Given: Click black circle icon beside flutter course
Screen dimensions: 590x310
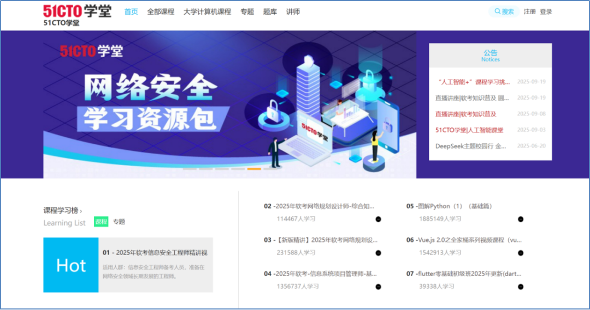Looking at the screenshot, I should coord(521,287).
